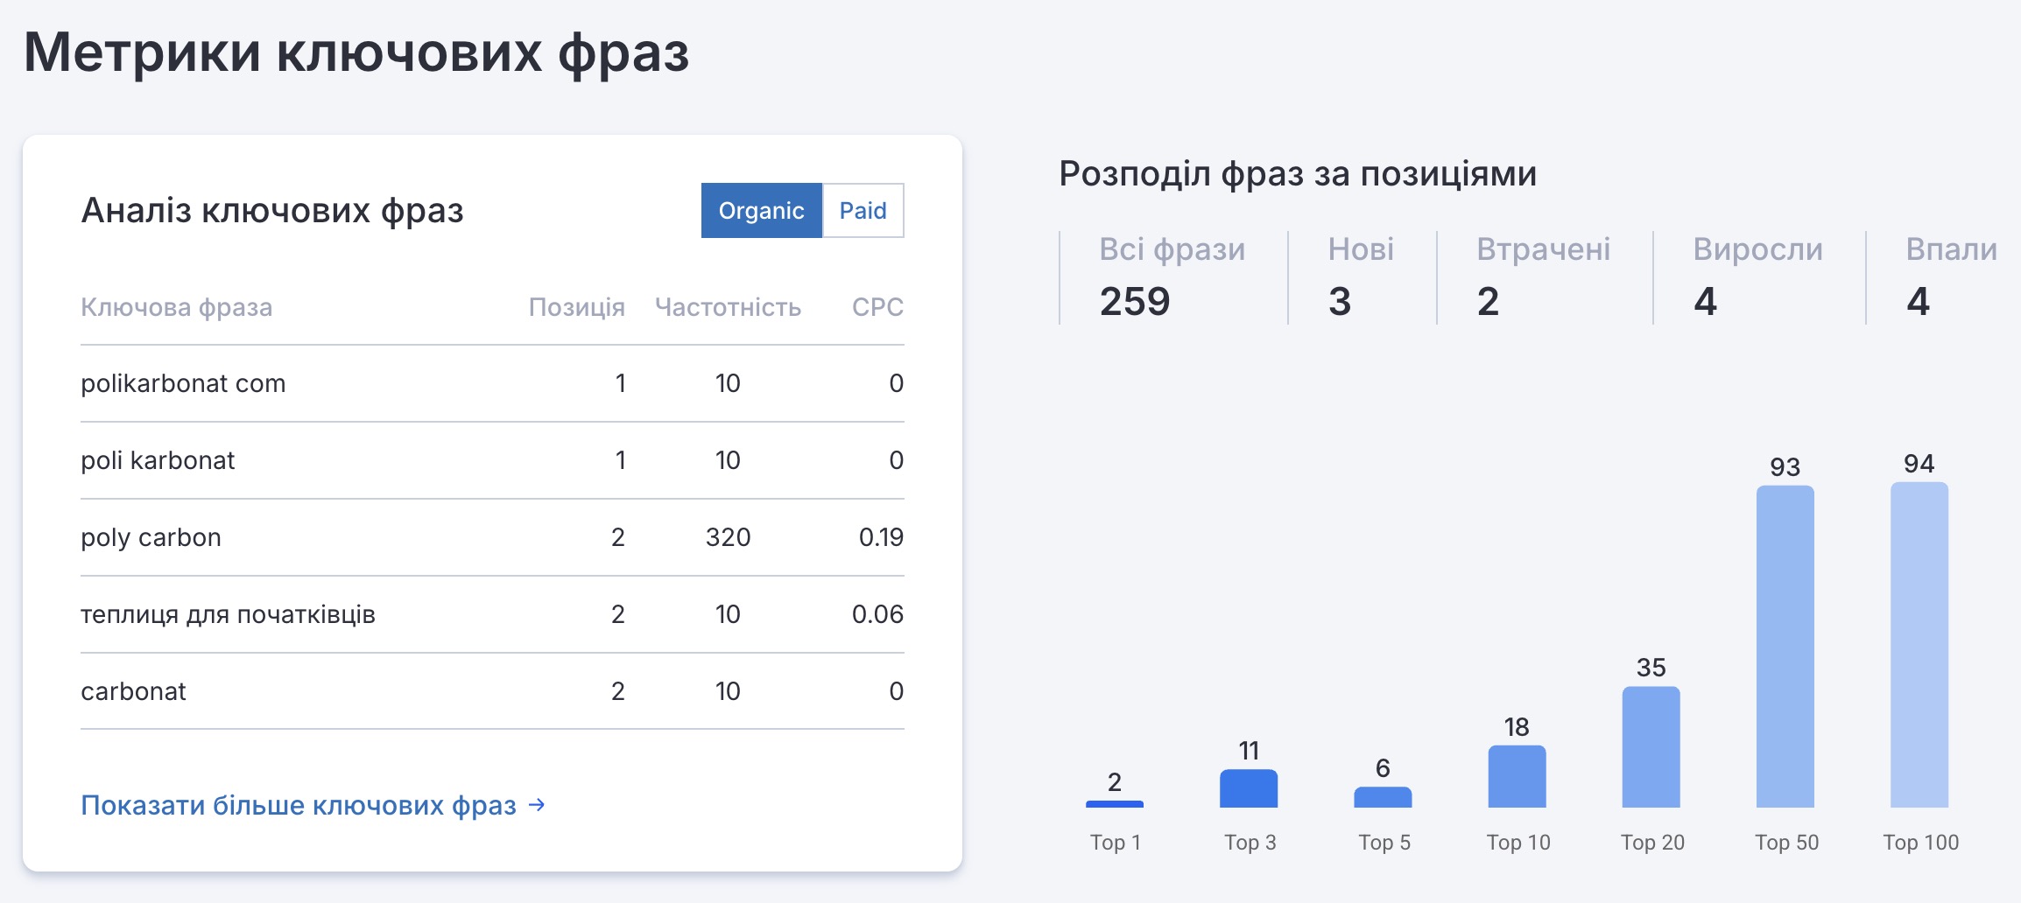The width and height of the screenshot is (2021, 903).
Task: Select the 'Виросли' phrases filter
Action: (x=1757, y=276)
